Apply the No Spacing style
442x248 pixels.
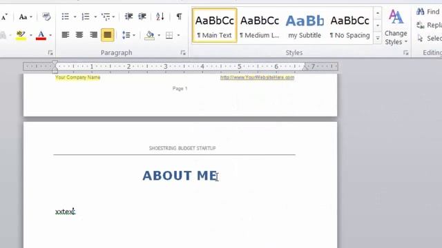tap(350, 25)
